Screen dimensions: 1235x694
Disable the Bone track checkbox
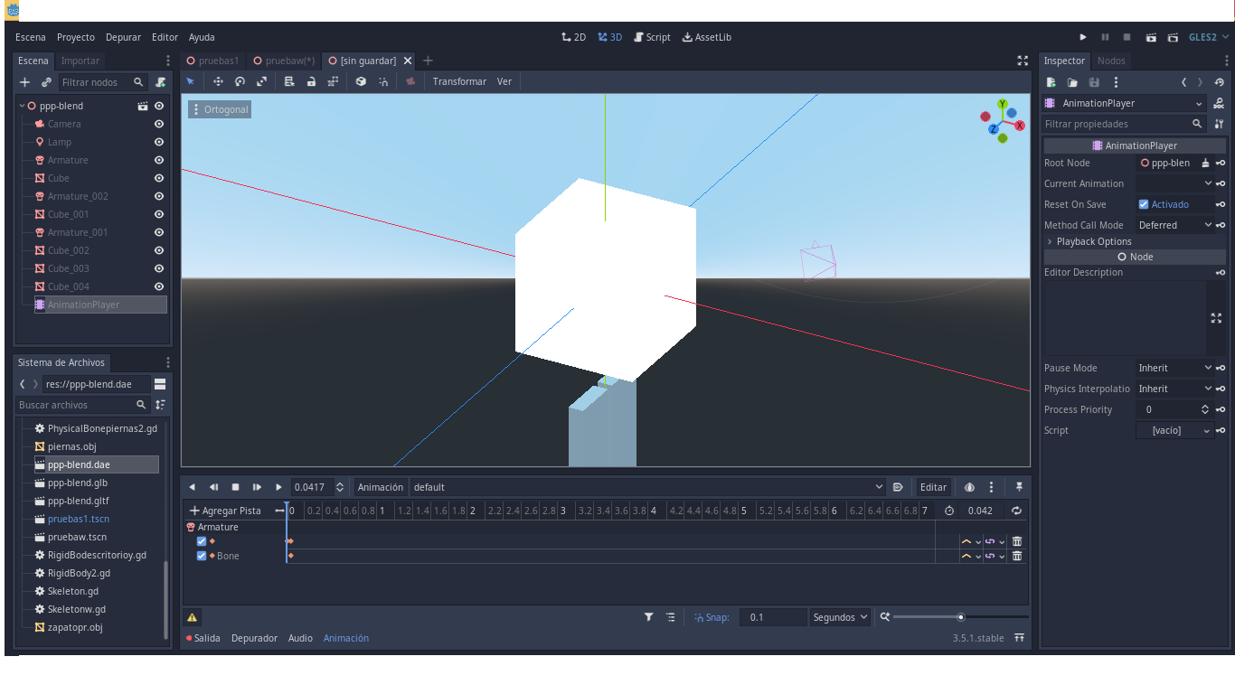202,556
